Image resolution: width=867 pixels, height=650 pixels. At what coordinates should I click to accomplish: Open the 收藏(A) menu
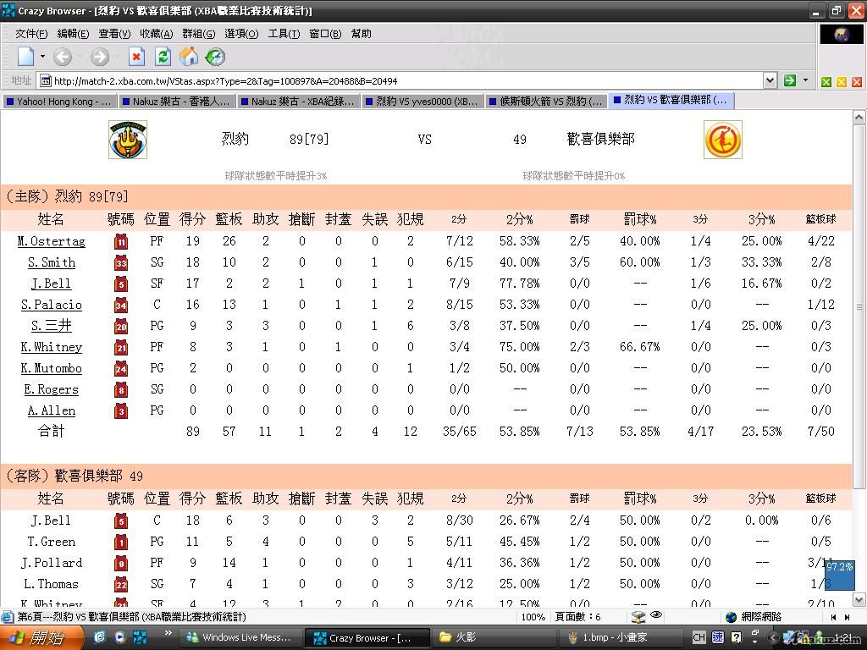click(157, 34)
